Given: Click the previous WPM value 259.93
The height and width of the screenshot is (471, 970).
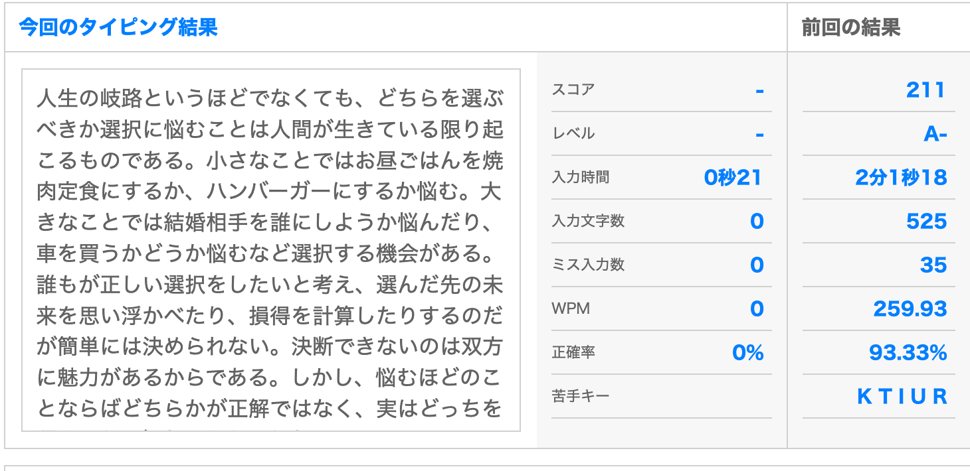Looking at the screenshot, I should pyautogui.click(x=910, y=308).
